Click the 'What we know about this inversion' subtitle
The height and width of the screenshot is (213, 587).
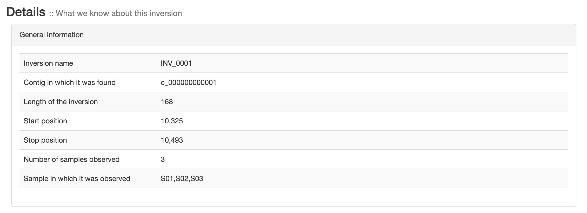pyautogui.click(x=119, y=14)
